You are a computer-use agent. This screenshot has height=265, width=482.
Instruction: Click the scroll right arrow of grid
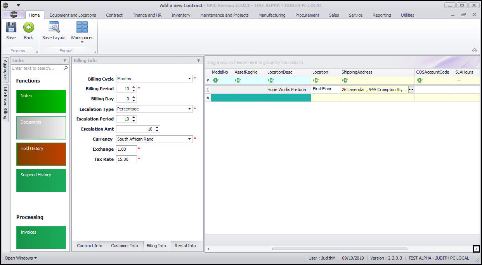click(476, 249)
